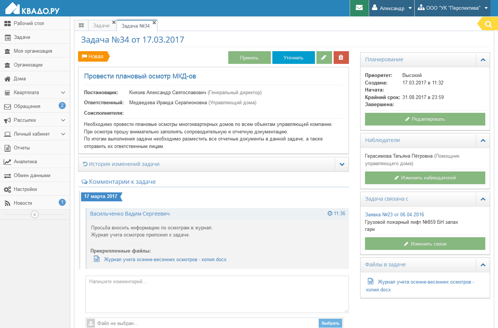The height and width of the screenshot is (328, 498).
Task: Click the КВАДО.РУ logo
Action: (33, 8)
